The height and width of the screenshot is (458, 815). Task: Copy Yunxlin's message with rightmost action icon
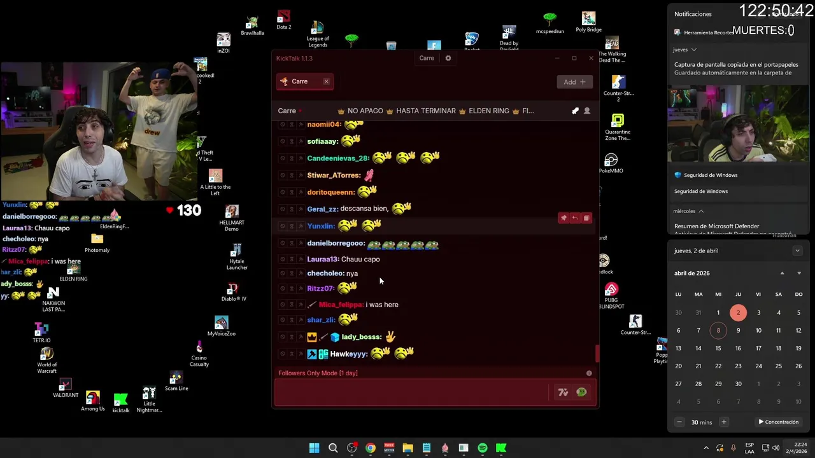click(586, 218)
